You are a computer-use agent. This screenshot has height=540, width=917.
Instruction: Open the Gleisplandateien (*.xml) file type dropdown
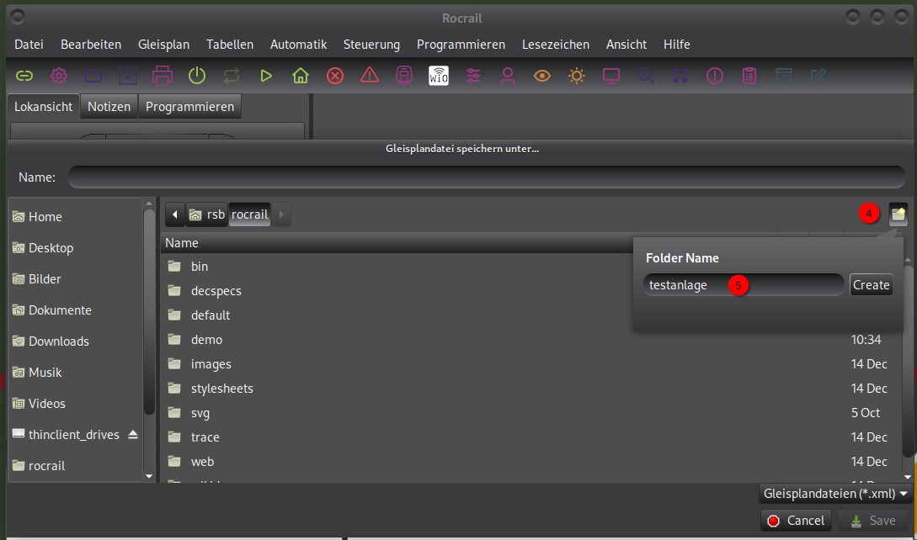(834, 494)
